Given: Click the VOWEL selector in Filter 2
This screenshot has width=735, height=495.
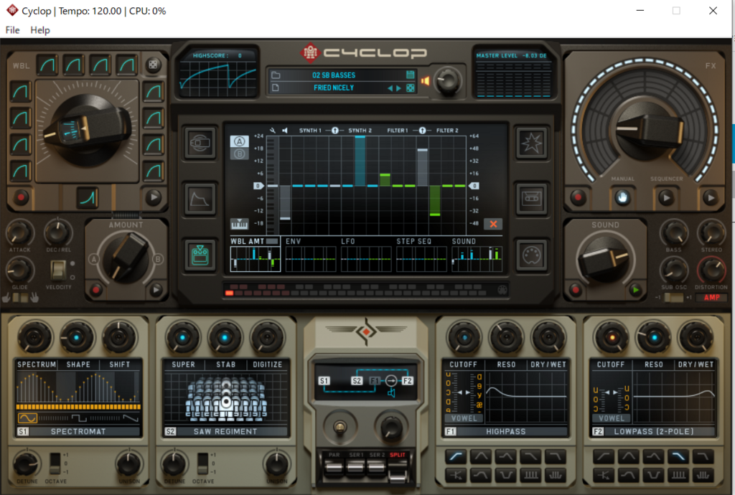Looking at the screenshot, I should [x=612, y=418].
